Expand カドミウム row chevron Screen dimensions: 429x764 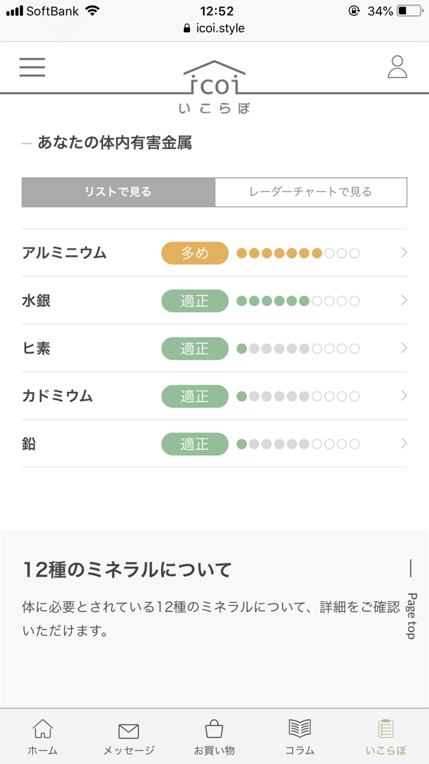pyautogui.click(x=404, y=396)
